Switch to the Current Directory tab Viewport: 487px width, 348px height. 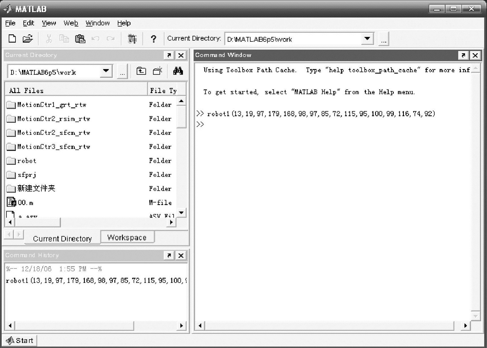[62, 238]
